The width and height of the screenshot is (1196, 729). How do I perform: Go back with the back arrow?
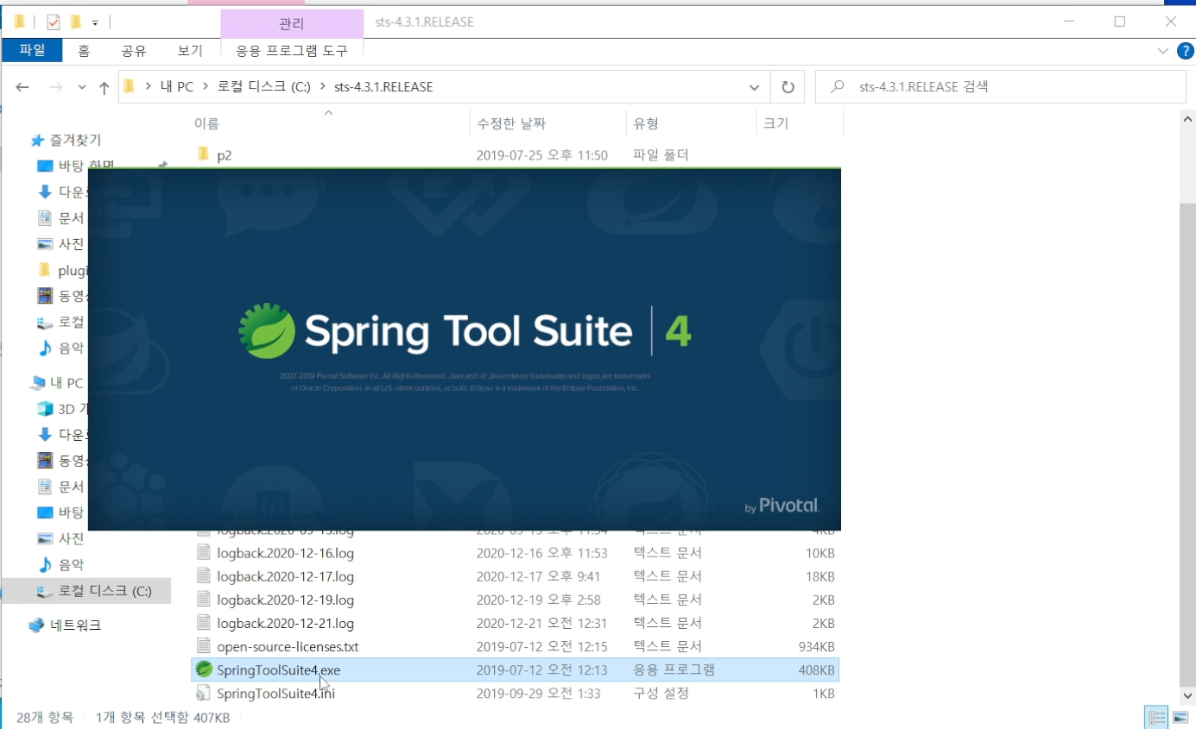point(22,87)
